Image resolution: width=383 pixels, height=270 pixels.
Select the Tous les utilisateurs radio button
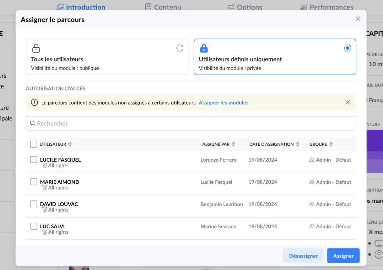[x=180, y=48]
